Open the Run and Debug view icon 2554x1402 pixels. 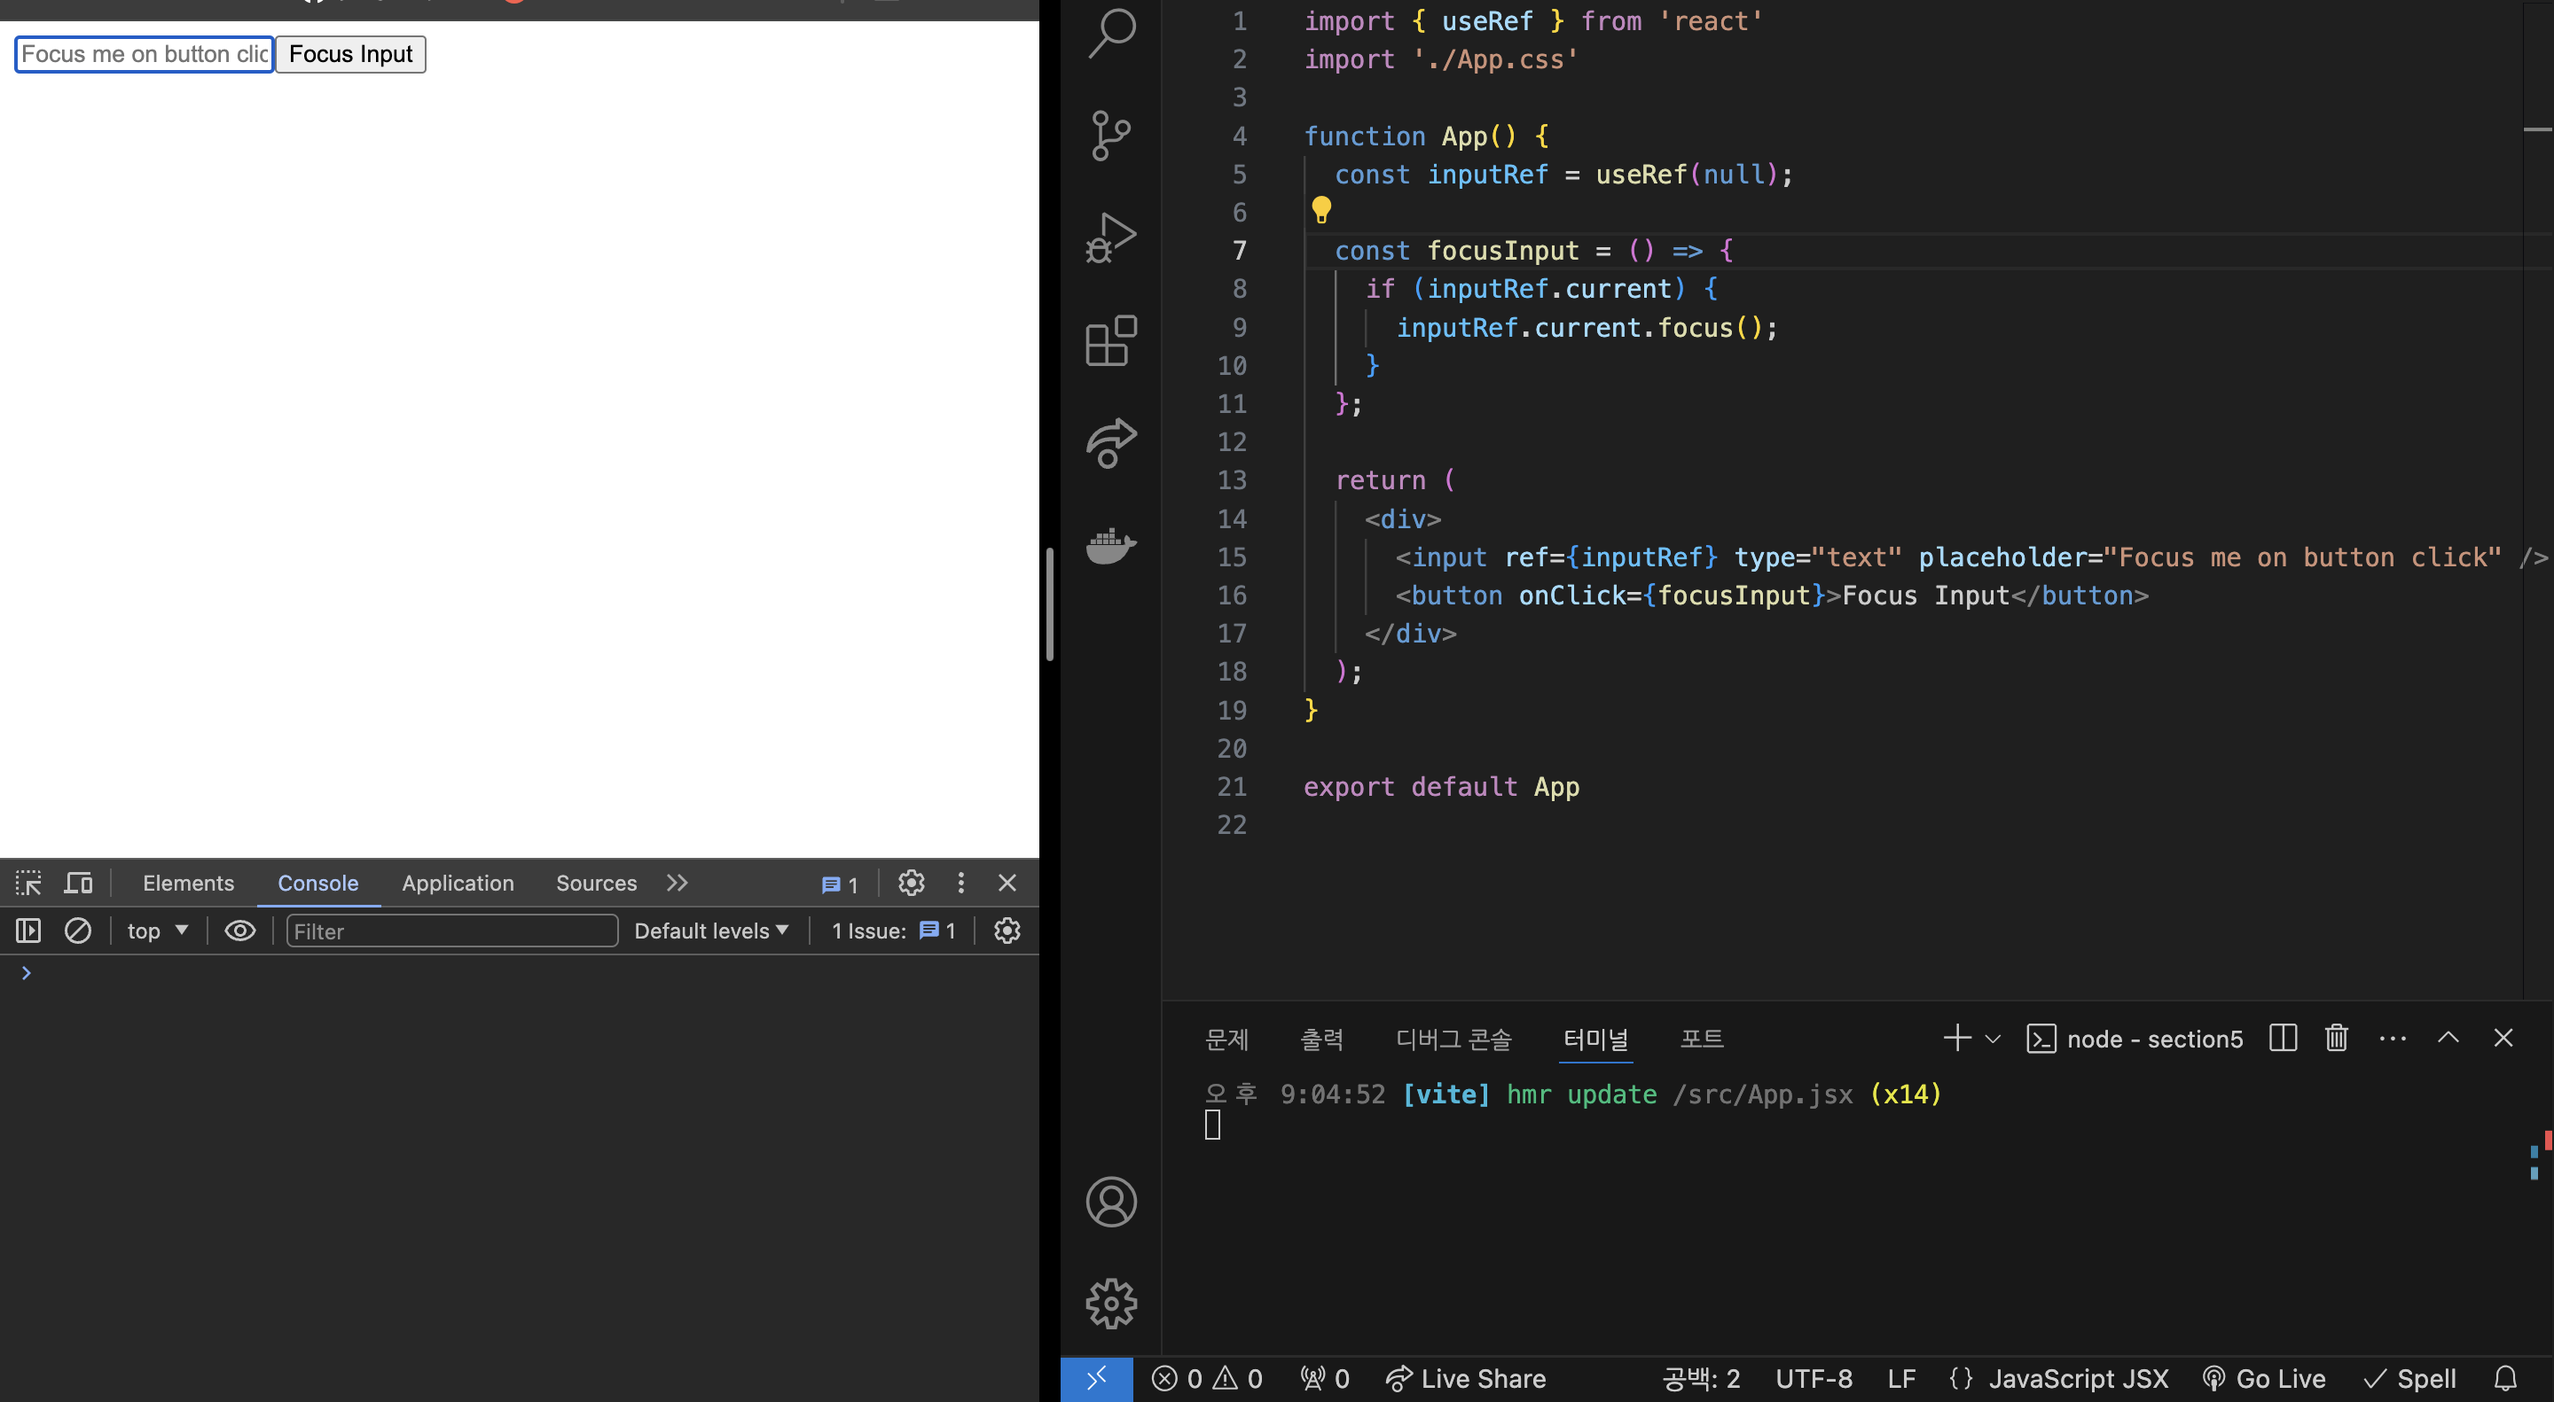pos(1110,238)
